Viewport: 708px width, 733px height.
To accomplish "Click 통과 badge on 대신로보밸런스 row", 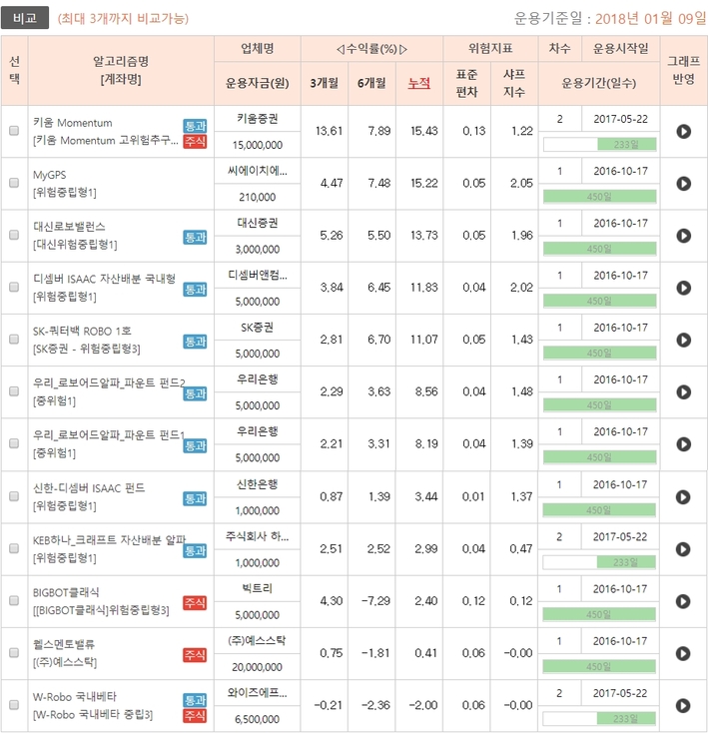I will pos(195,238).
